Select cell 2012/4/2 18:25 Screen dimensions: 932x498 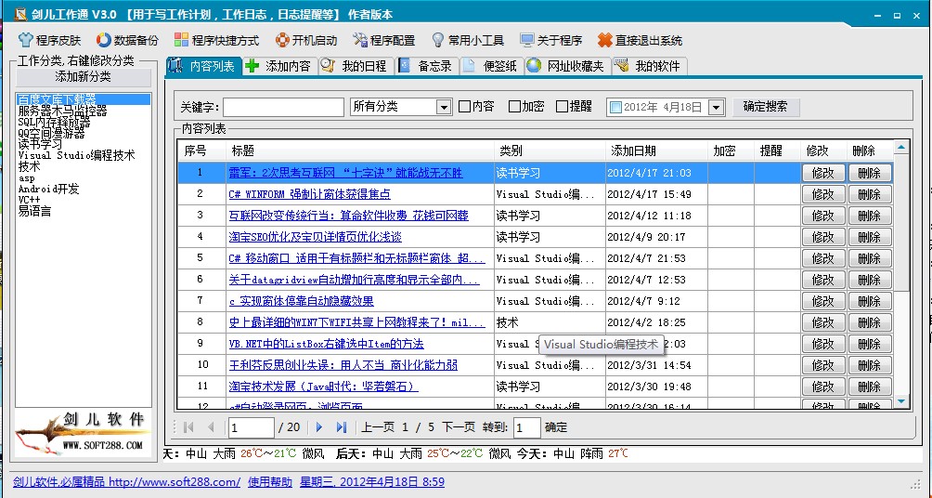click(657, 323)
